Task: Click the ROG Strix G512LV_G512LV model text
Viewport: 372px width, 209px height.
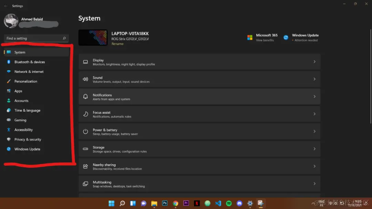Action: [130, 39]
